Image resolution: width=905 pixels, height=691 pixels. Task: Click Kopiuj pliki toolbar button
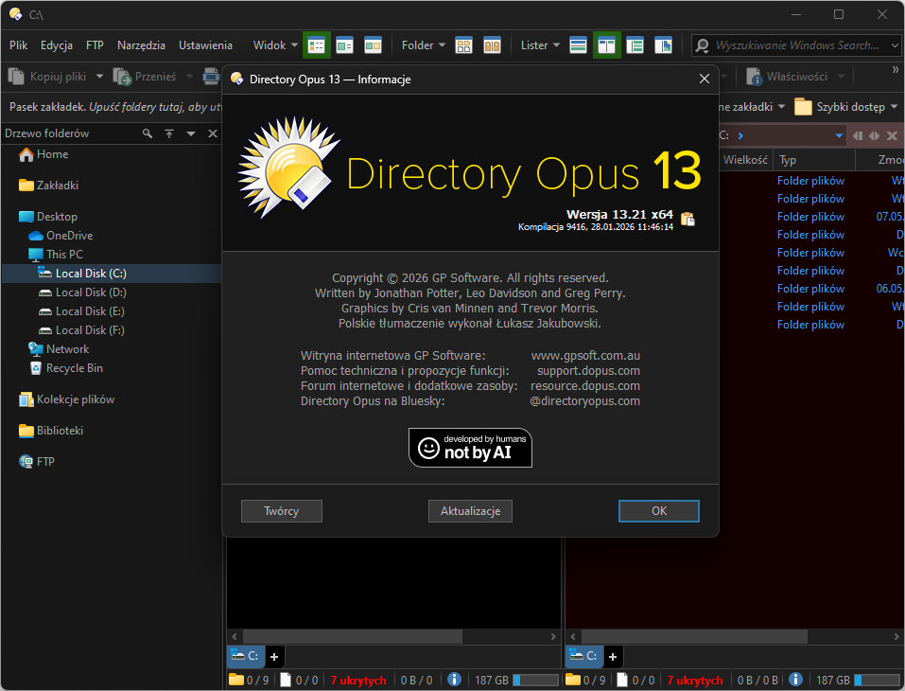[x=48, y=77]
